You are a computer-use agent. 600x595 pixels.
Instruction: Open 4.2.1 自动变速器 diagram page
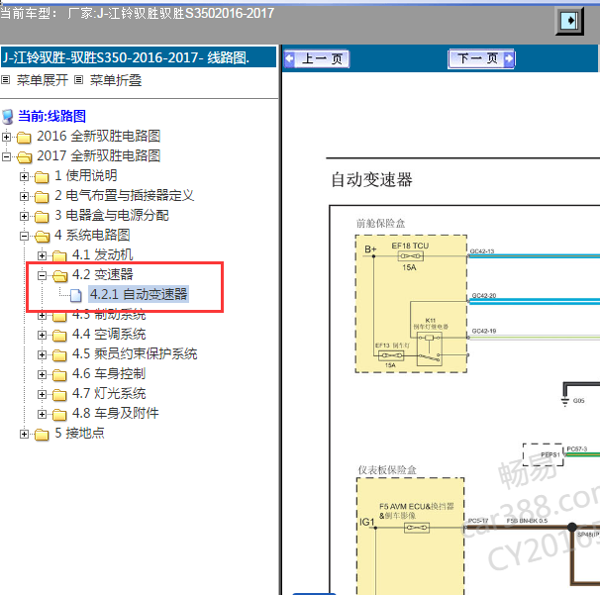139,295
